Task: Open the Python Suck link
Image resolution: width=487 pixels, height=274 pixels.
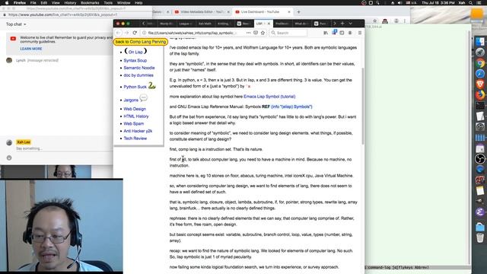Action: tap(135, 87)
